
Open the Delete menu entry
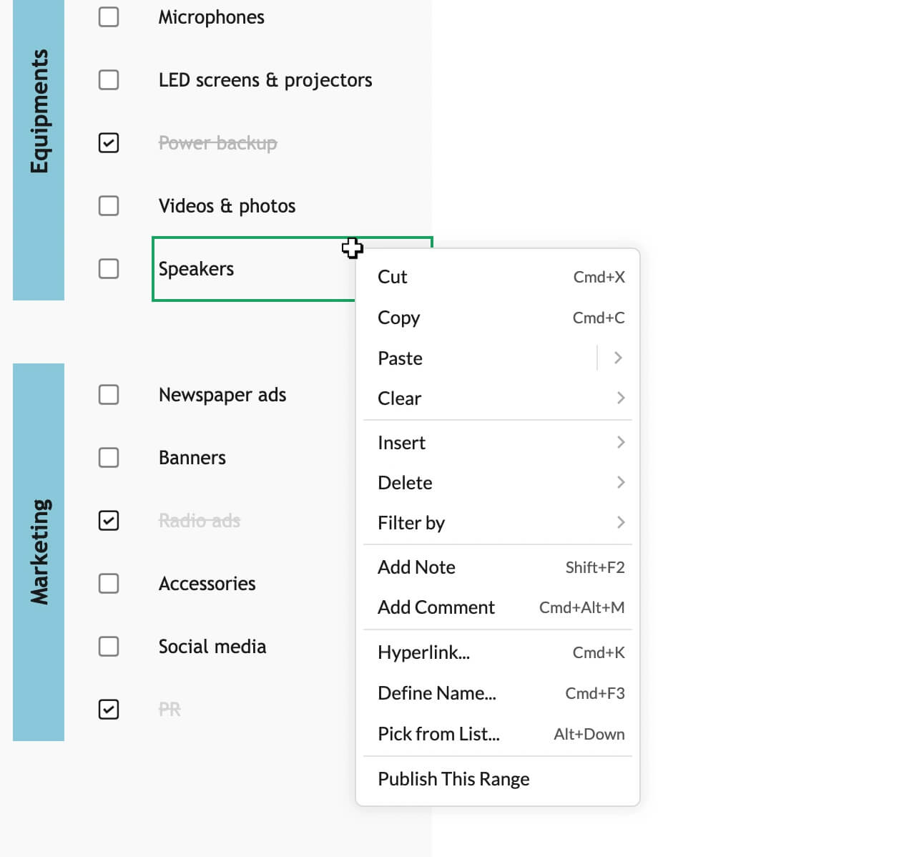(x=498, y=482)
